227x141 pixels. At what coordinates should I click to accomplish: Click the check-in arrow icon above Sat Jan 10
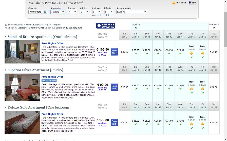136,28
